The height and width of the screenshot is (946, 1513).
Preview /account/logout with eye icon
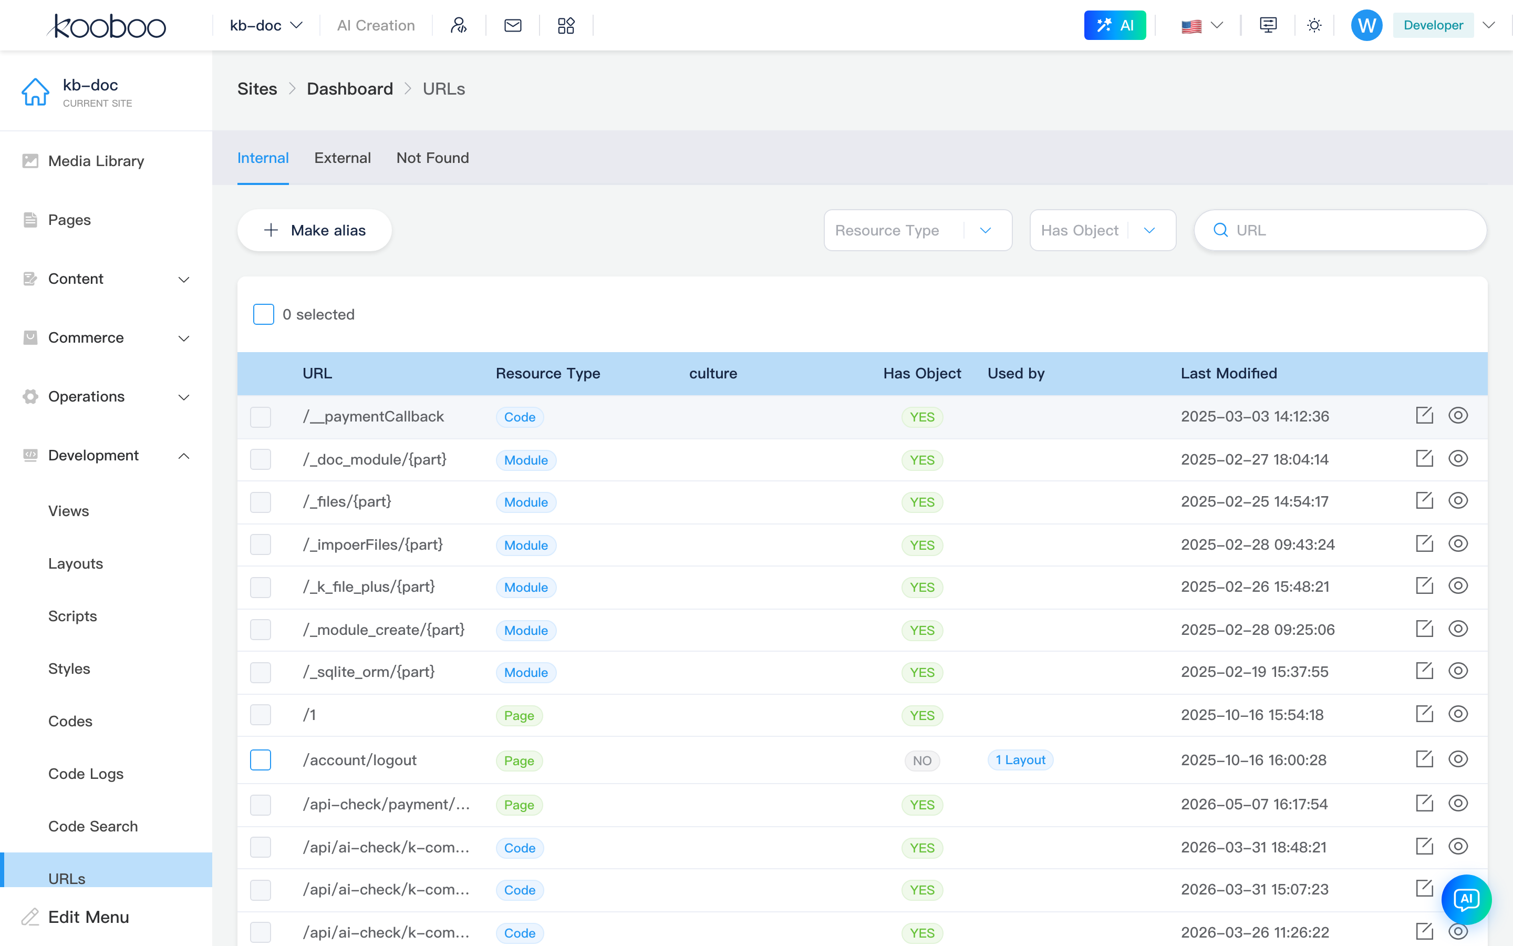pyautogui.click(x=1458, y=759)
